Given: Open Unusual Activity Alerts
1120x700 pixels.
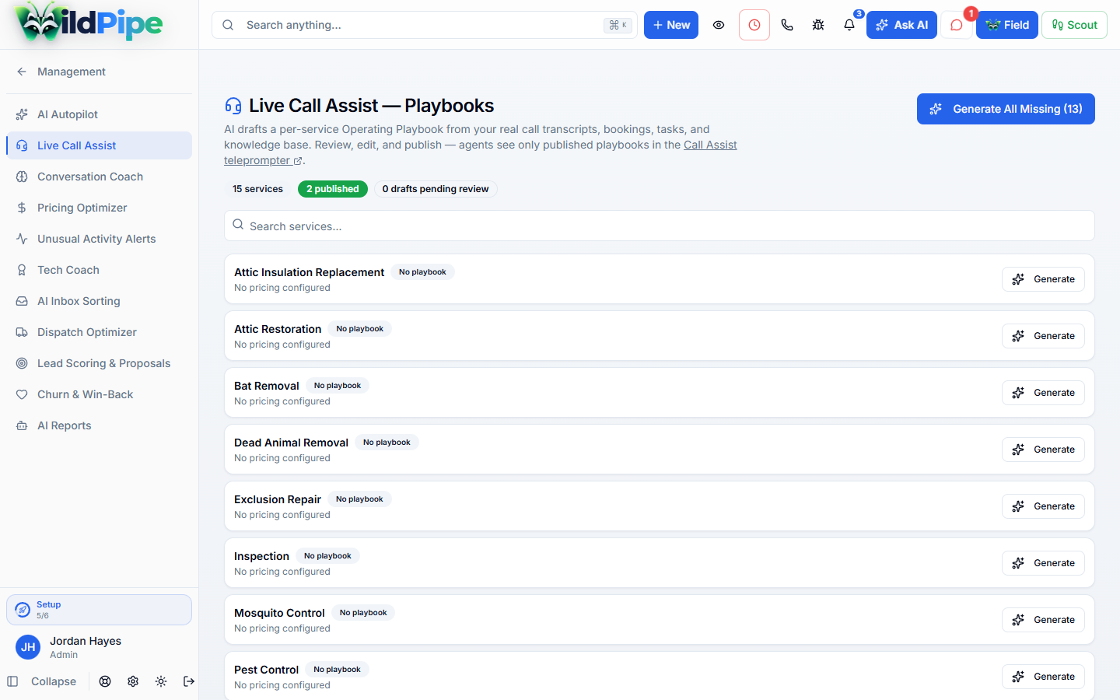Looking at the screenshot, I should pos(99,239).
